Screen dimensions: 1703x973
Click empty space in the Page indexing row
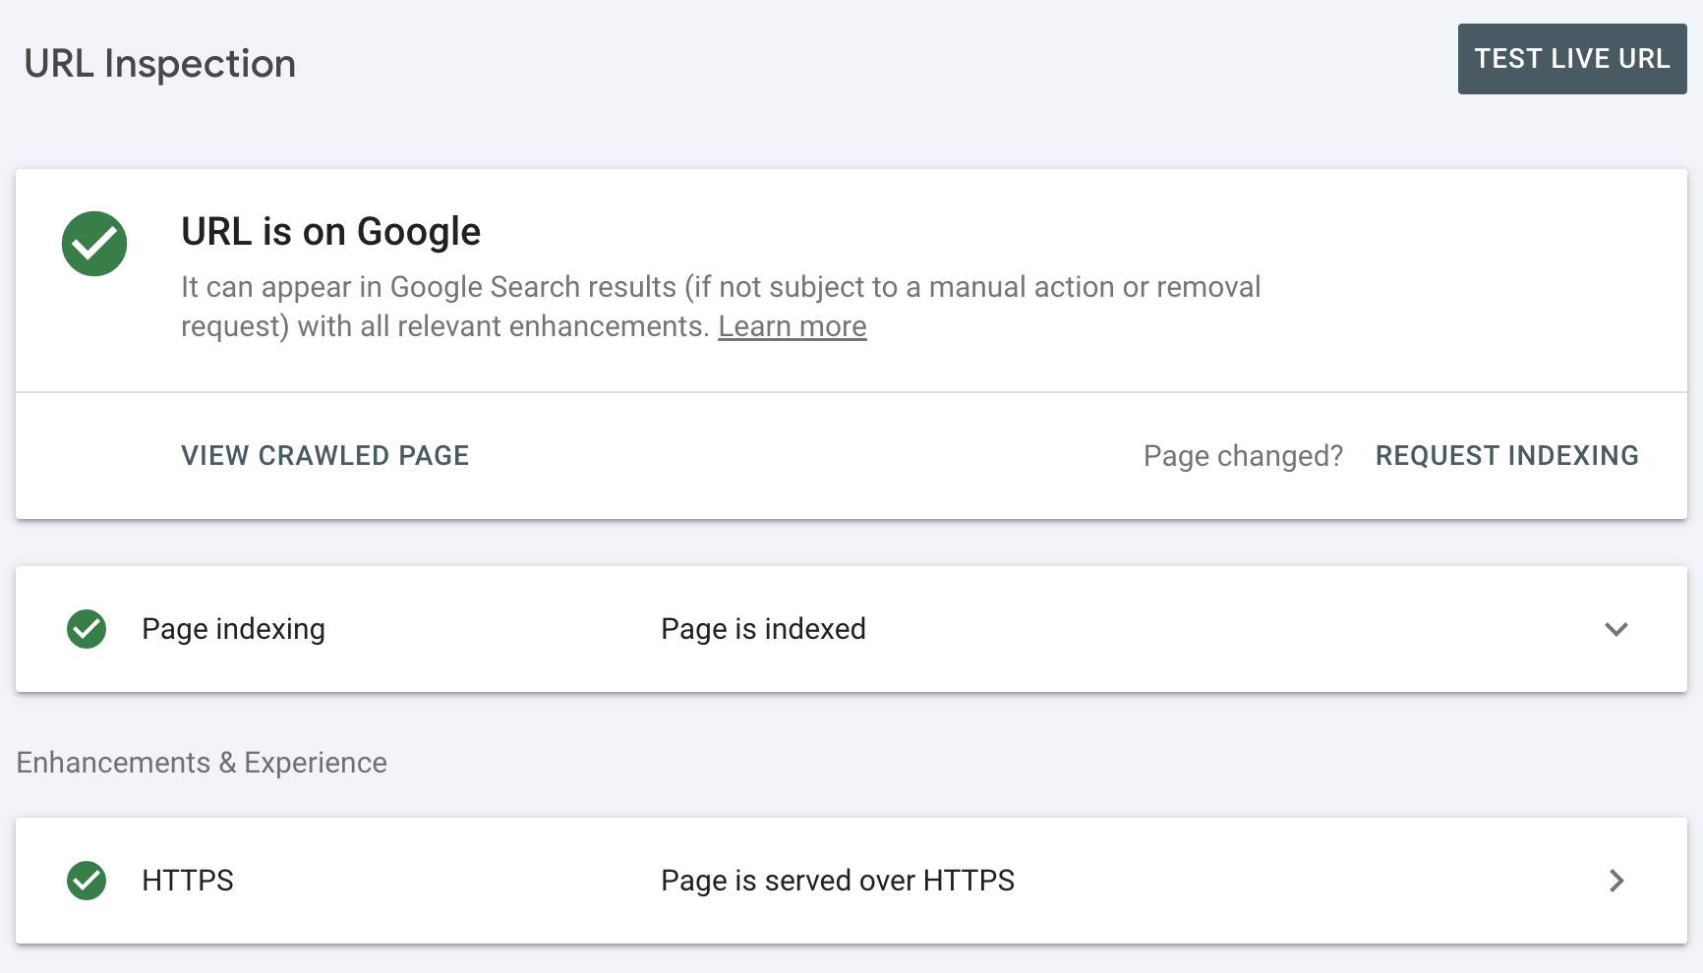pyautogui.click(x=1229, y=629)
